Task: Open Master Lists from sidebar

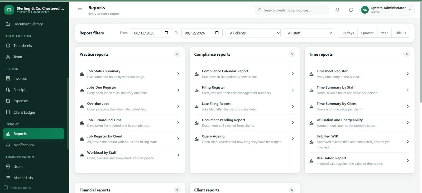Action: (33, 178)
